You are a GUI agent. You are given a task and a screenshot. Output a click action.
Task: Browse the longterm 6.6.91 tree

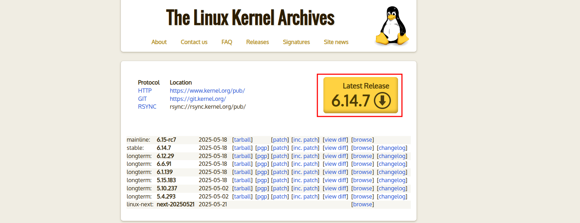click(362, 164)
